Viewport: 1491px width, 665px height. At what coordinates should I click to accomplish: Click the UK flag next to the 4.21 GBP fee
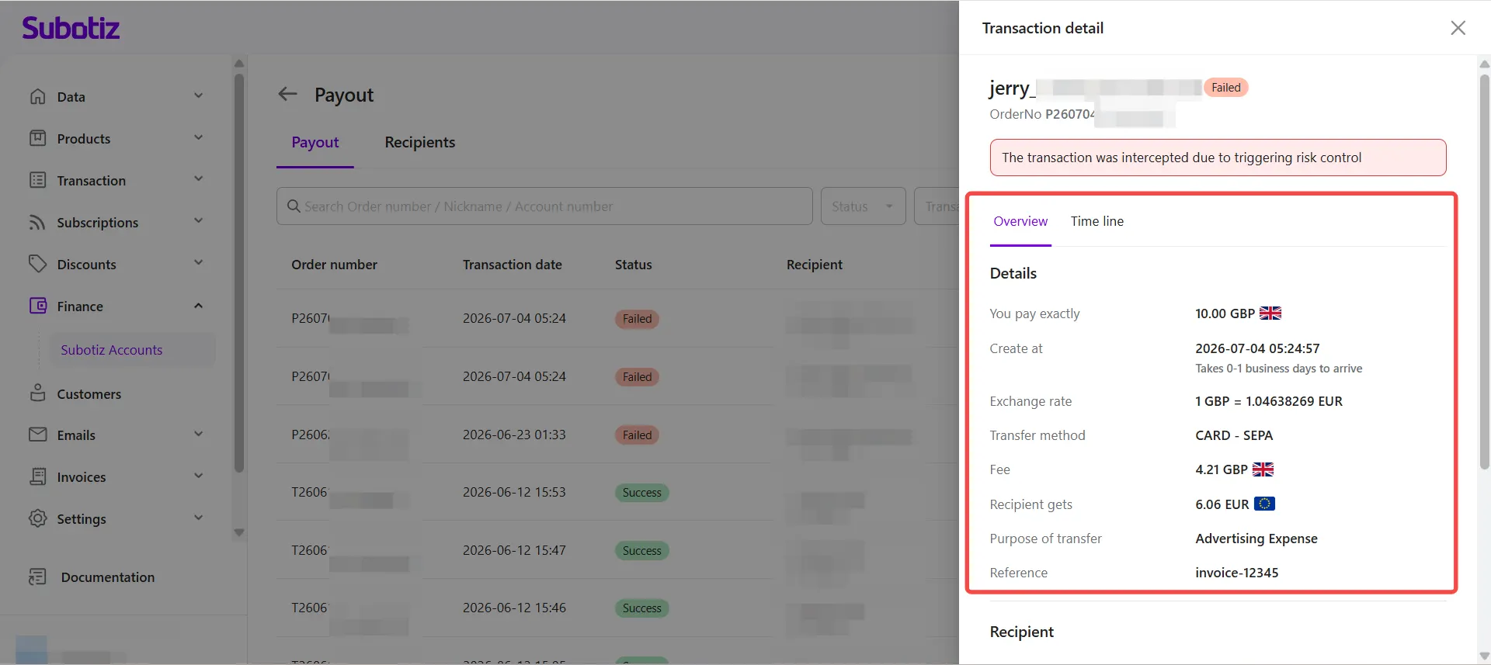pyautogui.click(x=1263, y=469)
